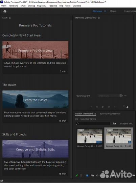This screenshot has width=136, height=183.
Task: Switch Project panel to icon view
Action: (87, 176)
